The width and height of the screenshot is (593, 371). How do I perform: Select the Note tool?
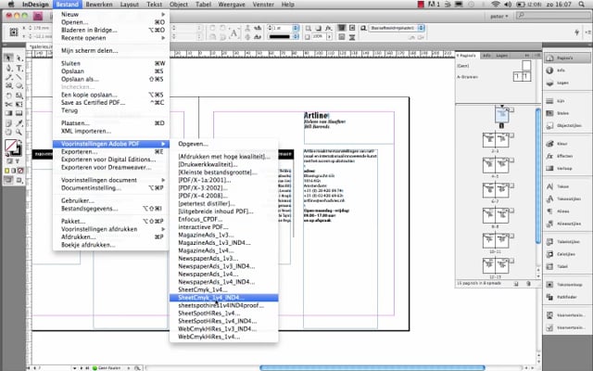8,123
